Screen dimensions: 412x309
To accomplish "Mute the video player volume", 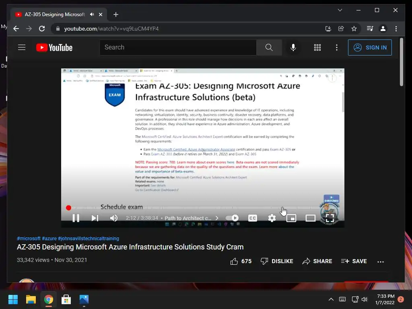I will coord(114,218).
